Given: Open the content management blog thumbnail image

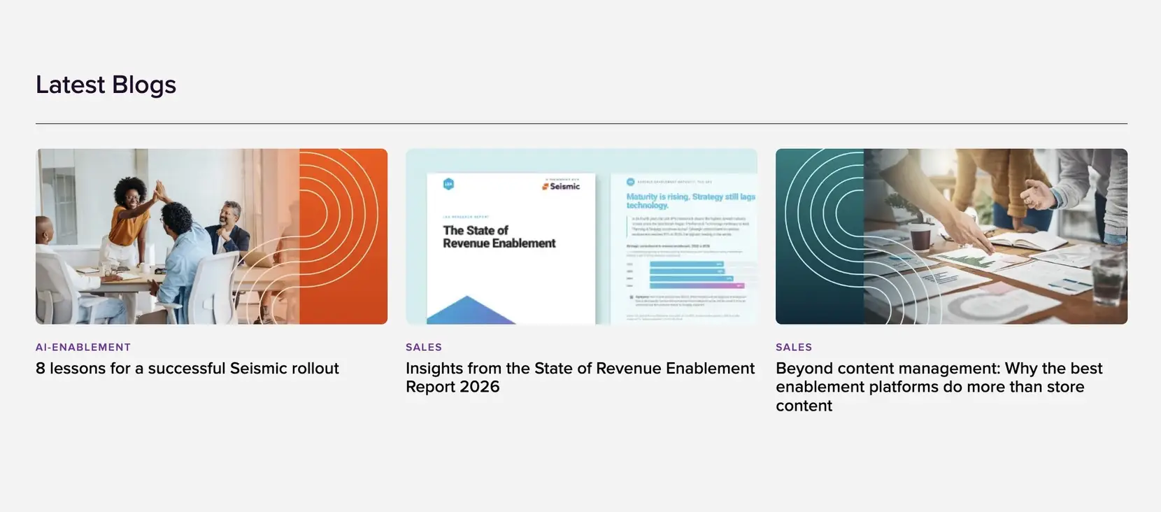Looking at the screenshot, I should [951, 236].
